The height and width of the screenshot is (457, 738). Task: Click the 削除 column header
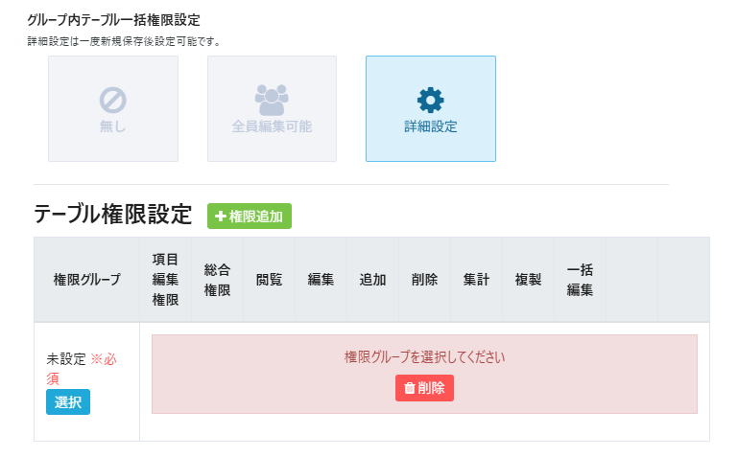[x=425, y=280]
